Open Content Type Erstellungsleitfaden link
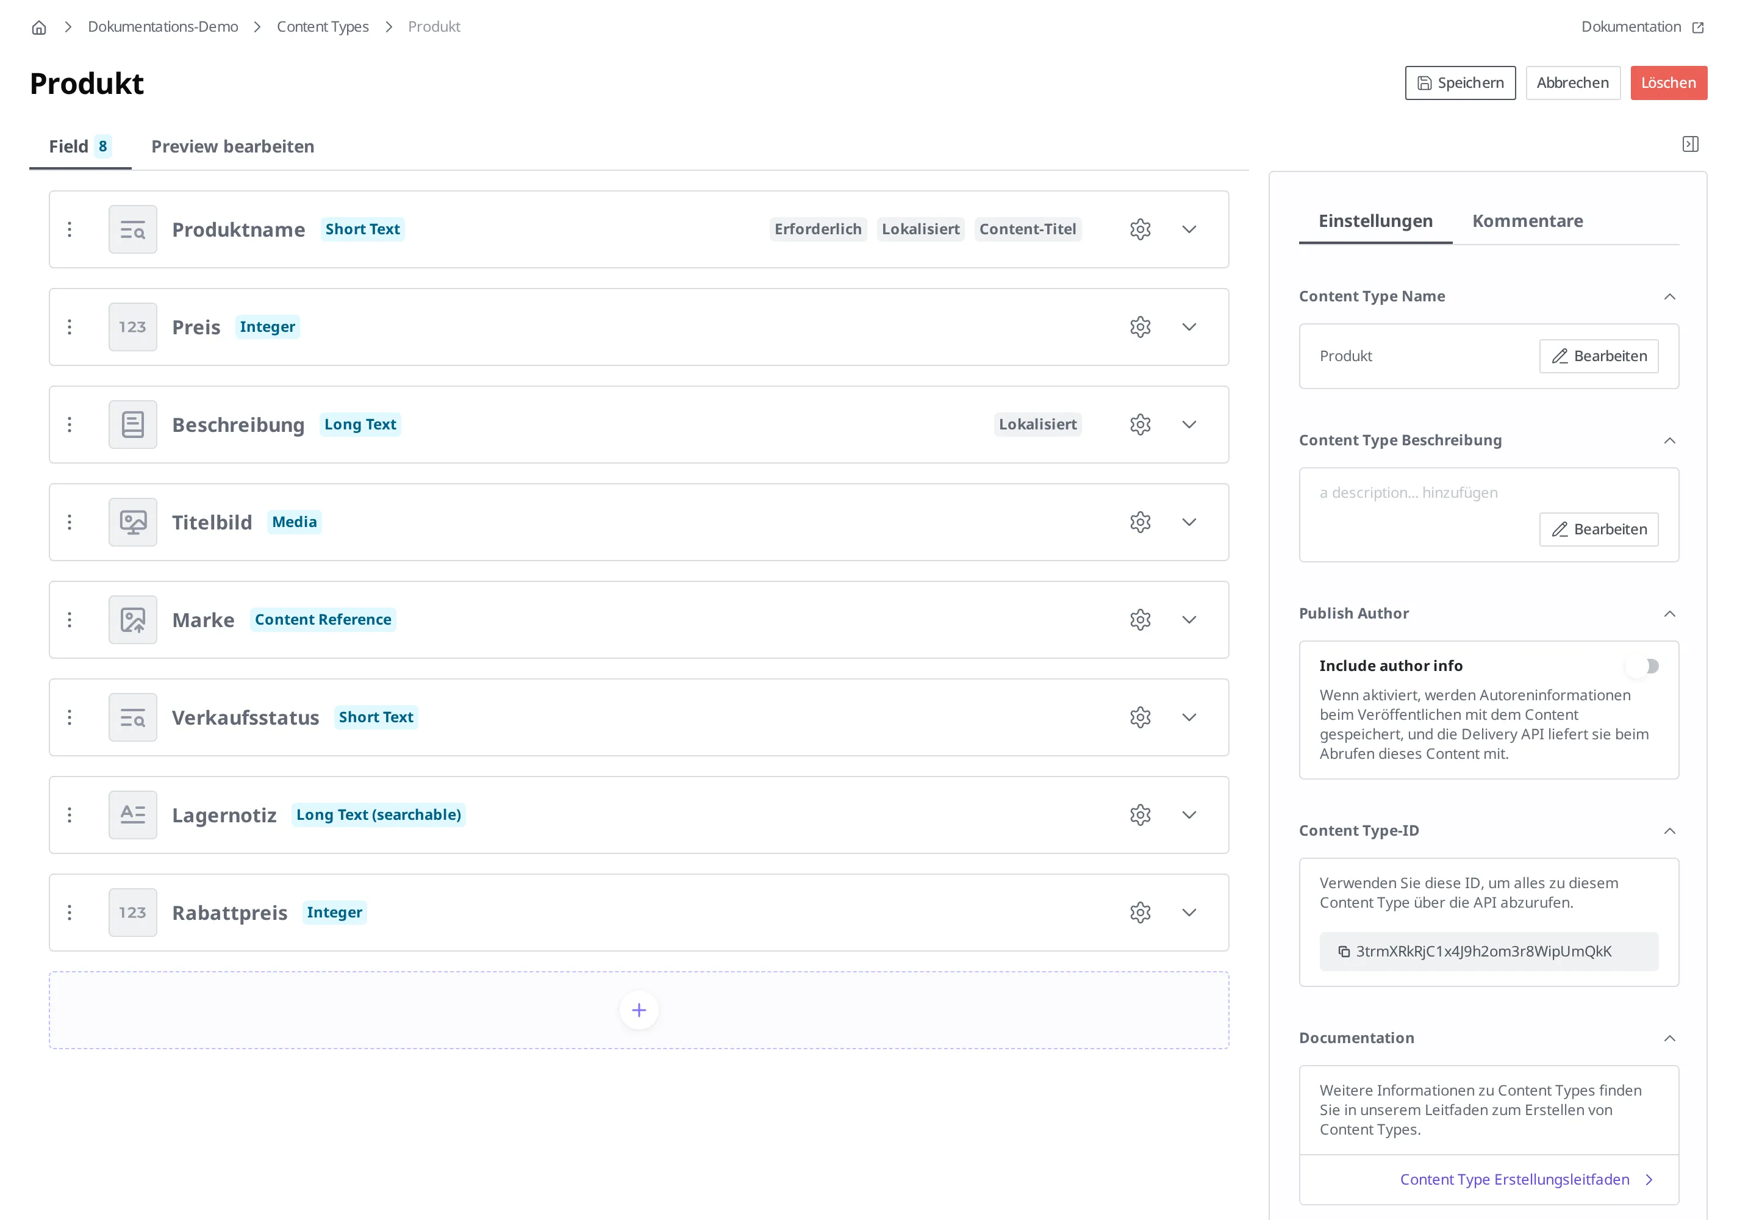 click(x=1525, y=1179)
